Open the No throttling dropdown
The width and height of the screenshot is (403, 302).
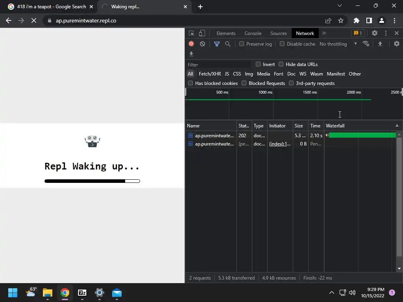point(338,44)
